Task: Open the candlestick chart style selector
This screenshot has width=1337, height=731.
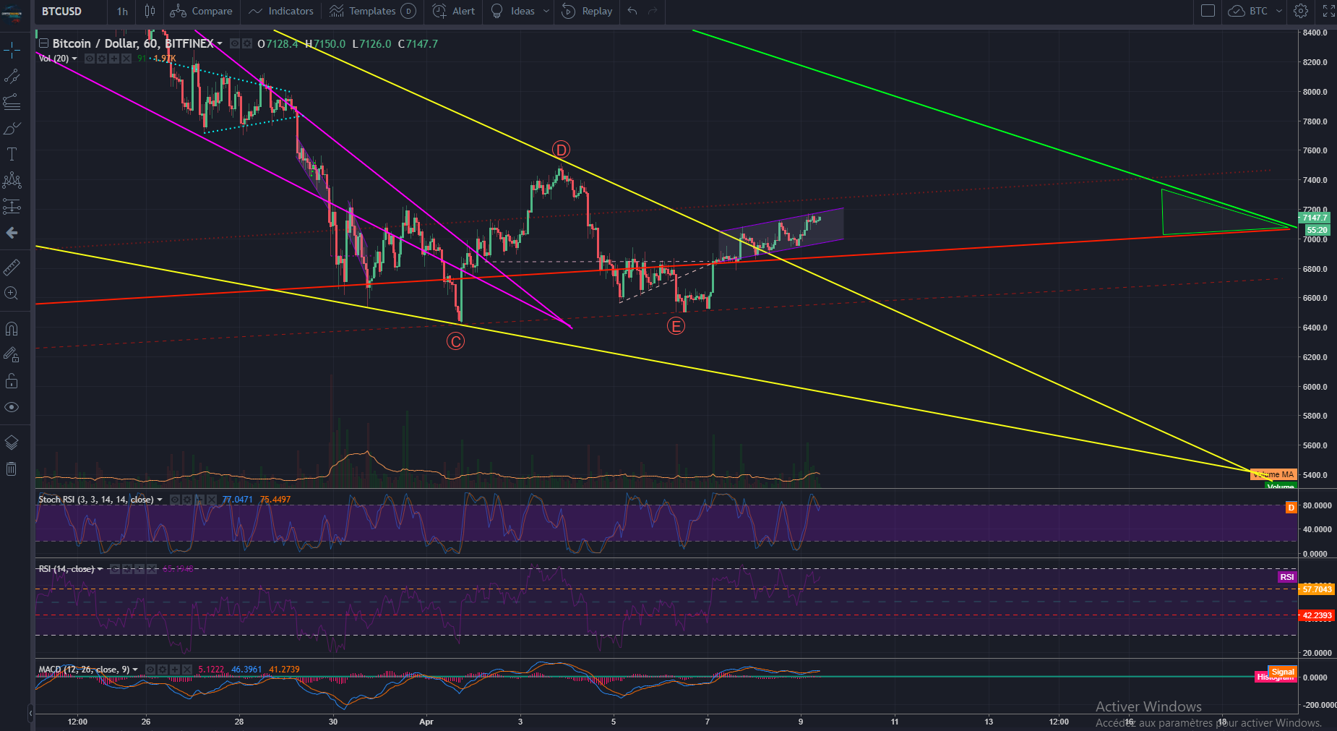Action: pos(150,11)
